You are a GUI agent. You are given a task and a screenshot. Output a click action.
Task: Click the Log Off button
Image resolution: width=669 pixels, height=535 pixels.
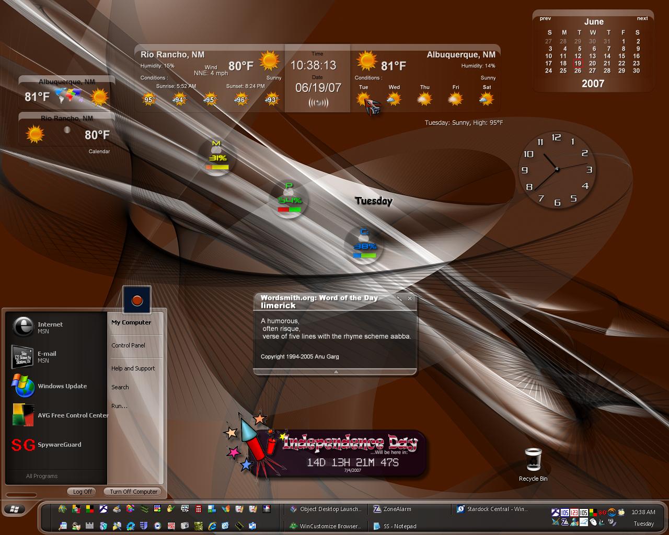click(82, 491)
